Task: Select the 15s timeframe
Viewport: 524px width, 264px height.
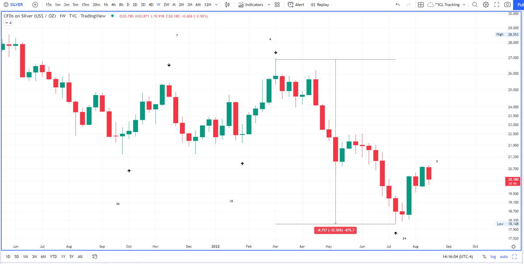Action: click(x=48, y=4)
